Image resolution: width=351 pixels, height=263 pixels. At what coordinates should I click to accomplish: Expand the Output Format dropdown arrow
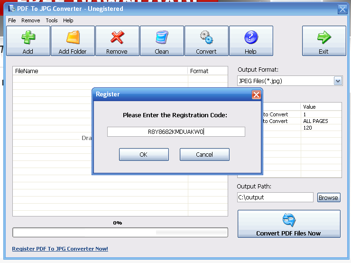point(338,81)
